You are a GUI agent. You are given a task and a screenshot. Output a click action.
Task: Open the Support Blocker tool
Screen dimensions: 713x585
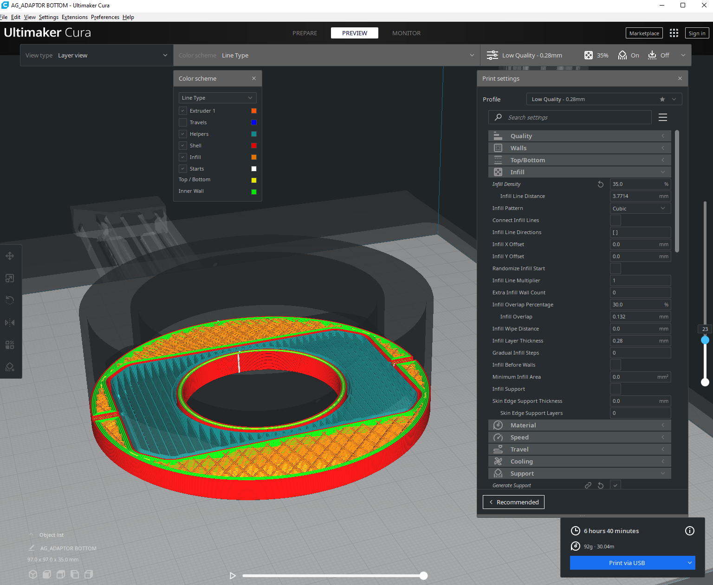coord(10,367)
